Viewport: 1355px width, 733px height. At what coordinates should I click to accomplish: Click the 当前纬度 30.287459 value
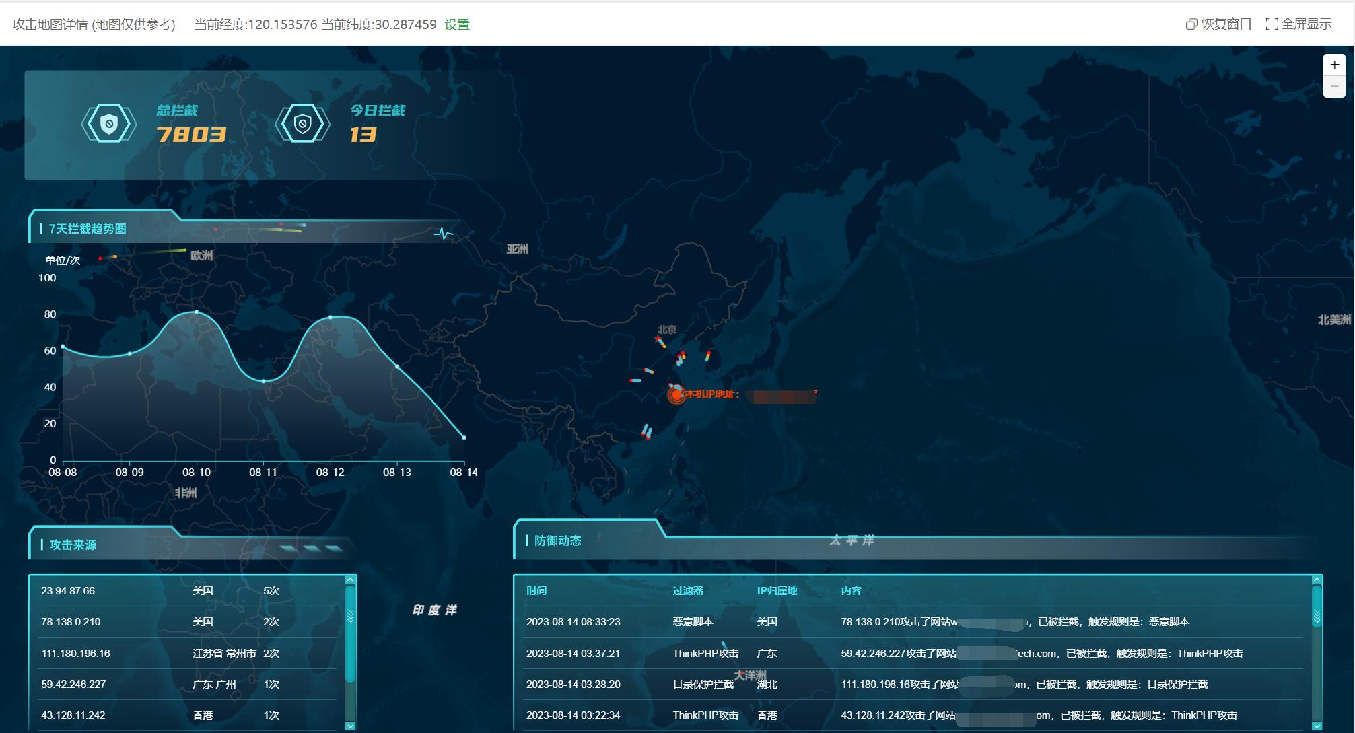click(x=405, y=25)
